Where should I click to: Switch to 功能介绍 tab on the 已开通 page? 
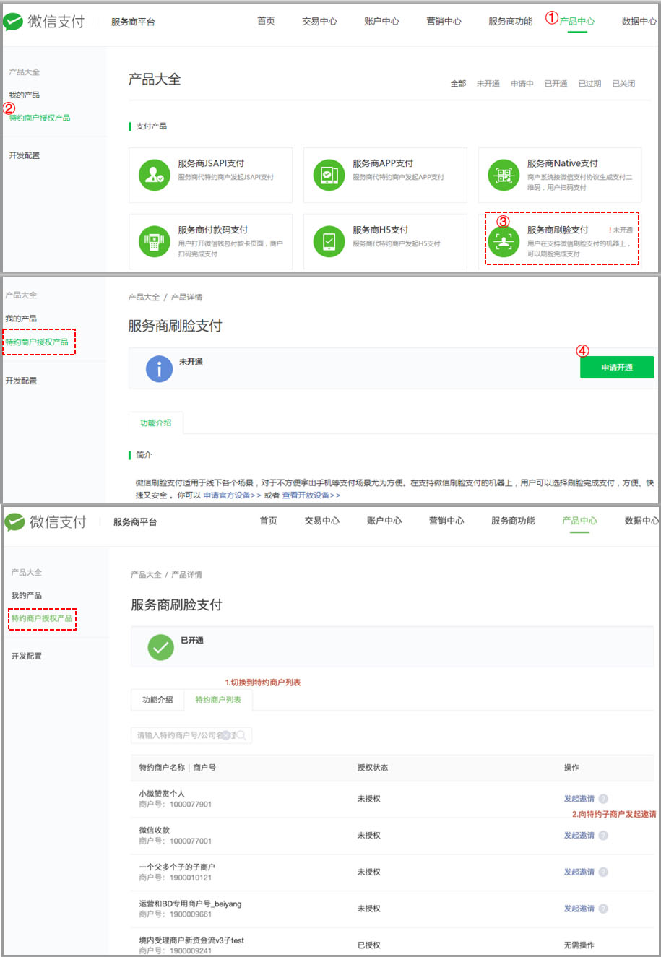click(x=157, y=700)
